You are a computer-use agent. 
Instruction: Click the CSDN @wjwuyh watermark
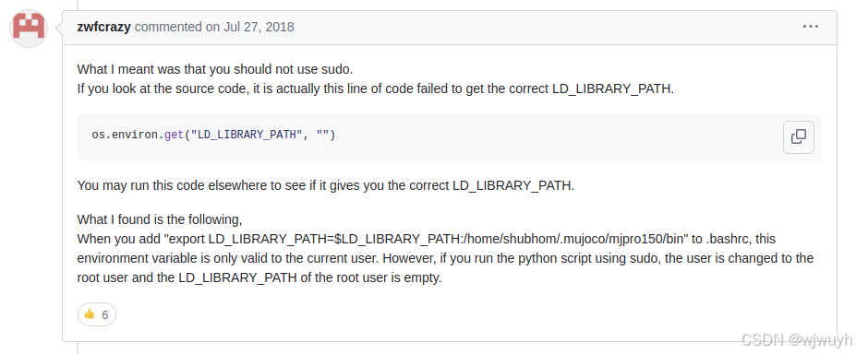point(797,340)
